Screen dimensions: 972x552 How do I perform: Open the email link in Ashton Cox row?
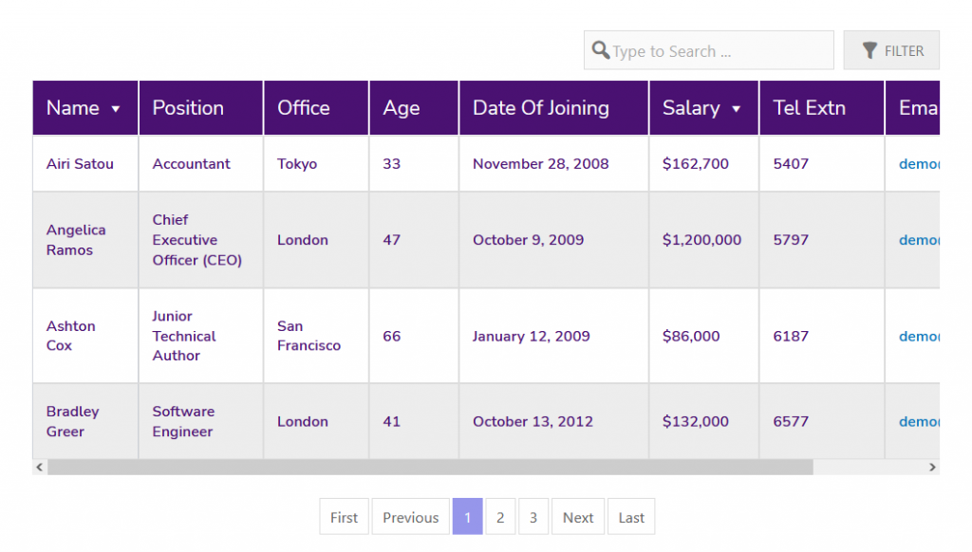(x=919, y=336)
